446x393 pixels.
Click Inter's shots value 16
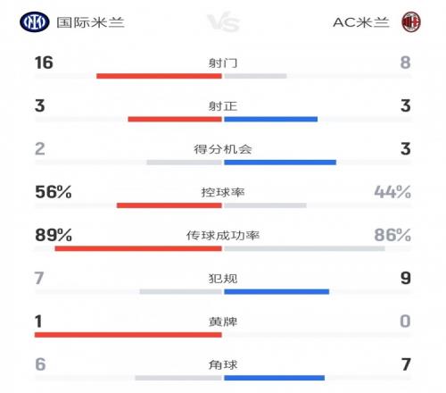[x=44, y=63]
